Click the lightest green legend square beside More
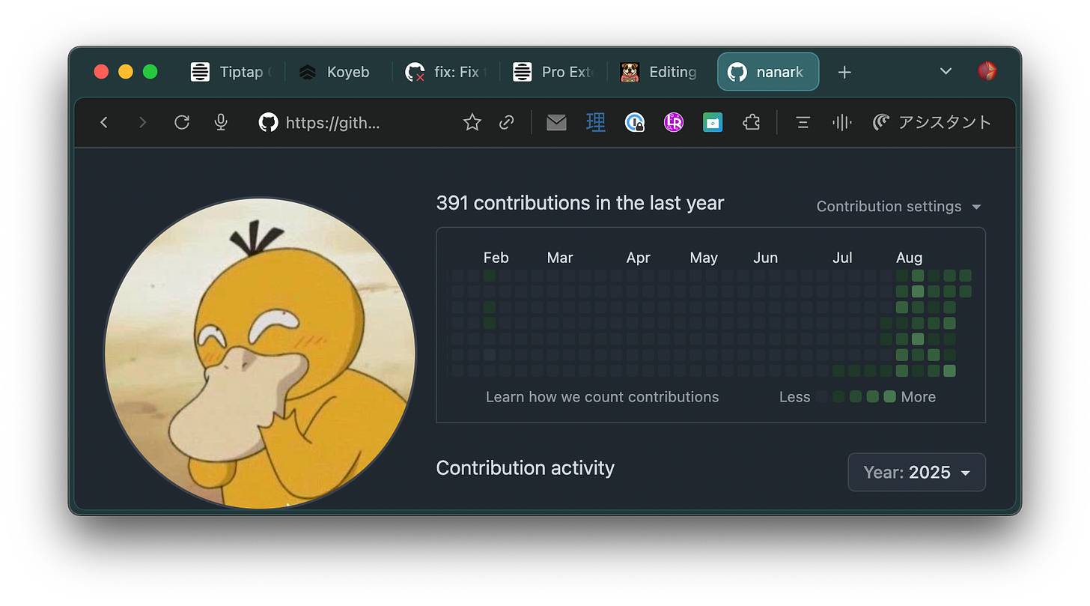 click(889, 397)
